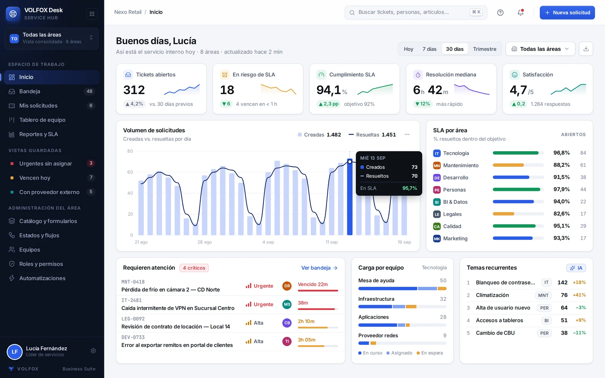
Task: Click the help question mark icon
Action: (x=500, y=12)
